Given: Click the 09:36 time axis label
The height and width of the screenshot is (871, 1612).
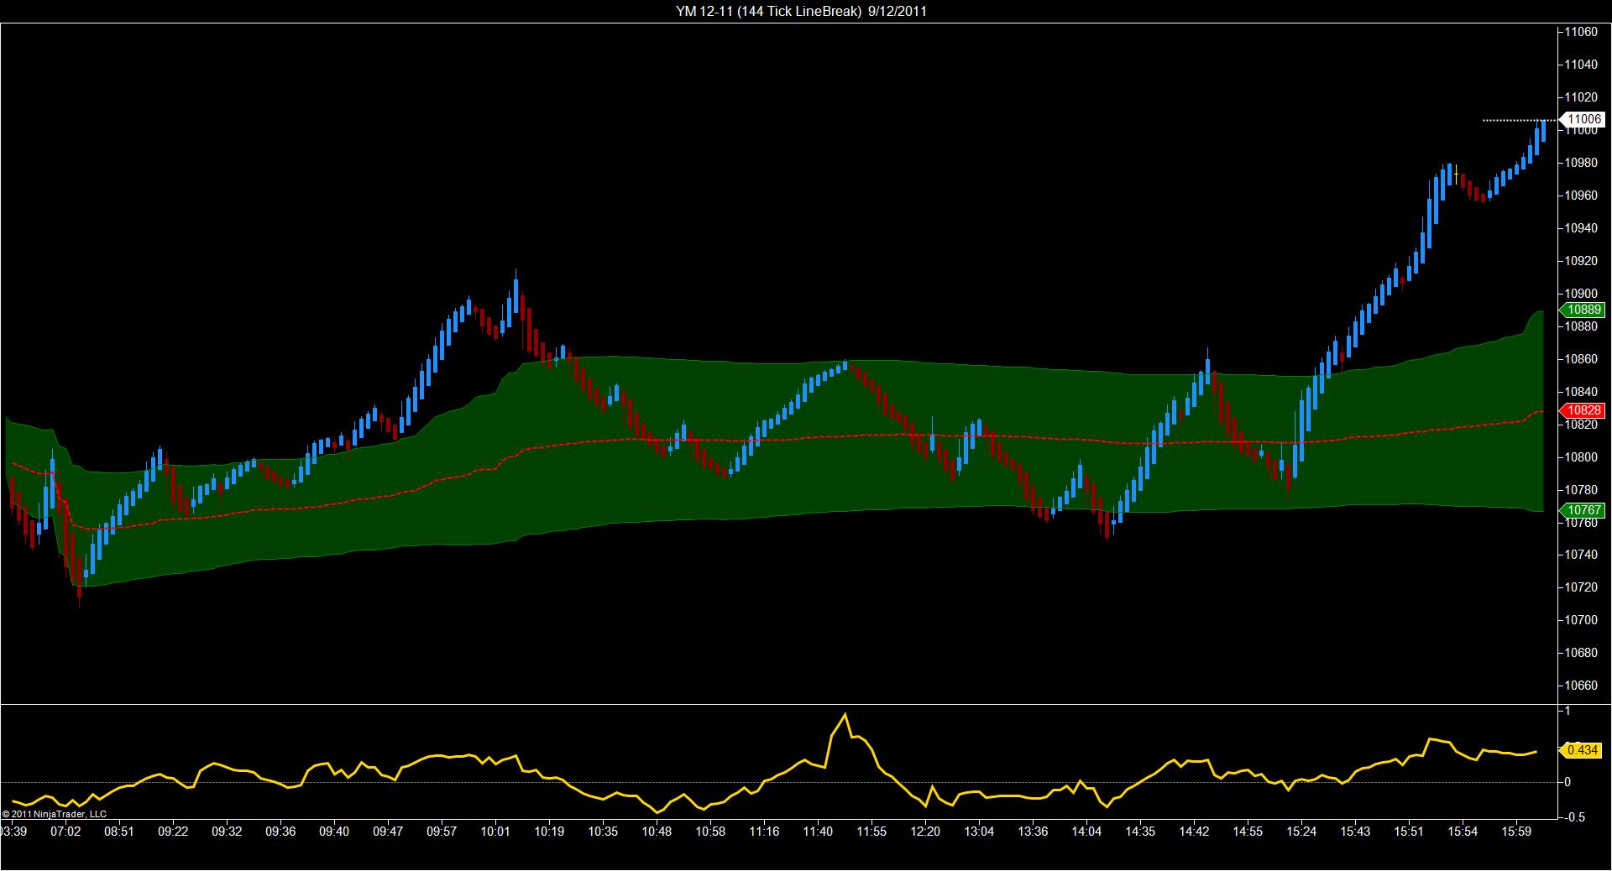Looking at the screenshot, I should click(280, 832).
